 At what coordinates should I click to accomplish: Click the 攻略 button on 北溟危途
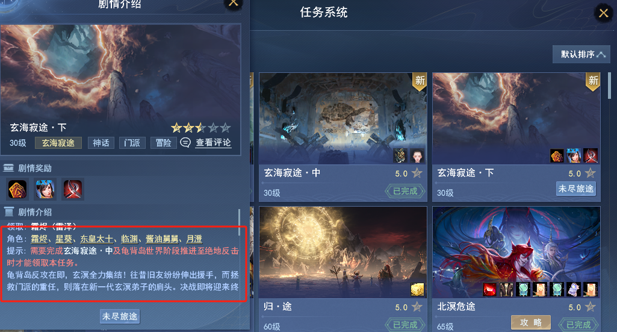click(531, 322)
